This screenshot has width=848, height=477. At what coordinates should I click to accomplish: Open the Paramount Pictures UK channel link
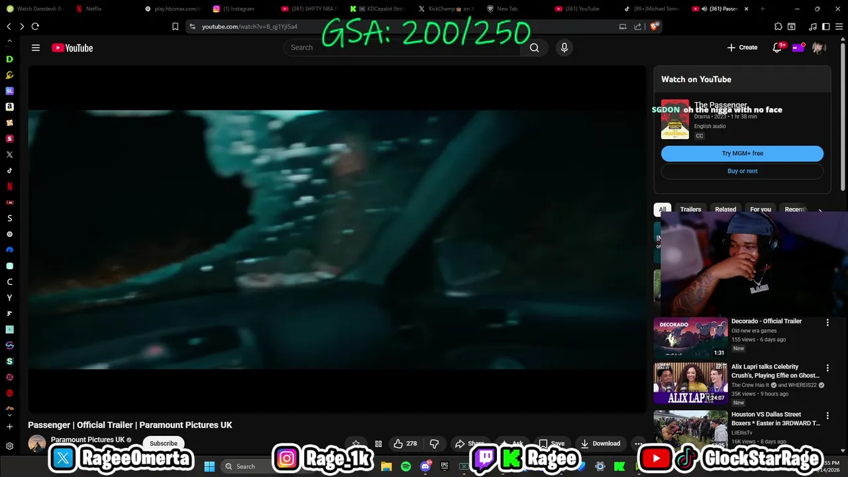pyautogui.click(x=88, y=440)
